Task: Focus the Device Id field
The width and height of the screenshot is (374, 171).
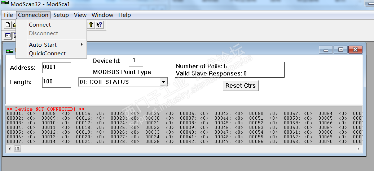Action: (x=136, y=61)
